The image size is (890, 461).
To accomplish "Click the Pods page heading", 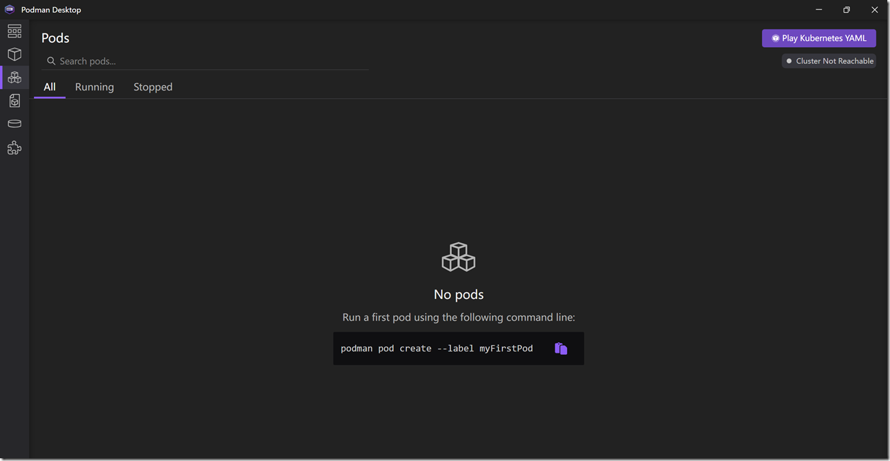I will (x=55, y=38).
